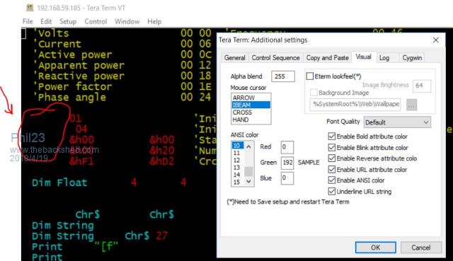Click the Cancel button
This screenshot has width=453, height=261.
(421, 248)
